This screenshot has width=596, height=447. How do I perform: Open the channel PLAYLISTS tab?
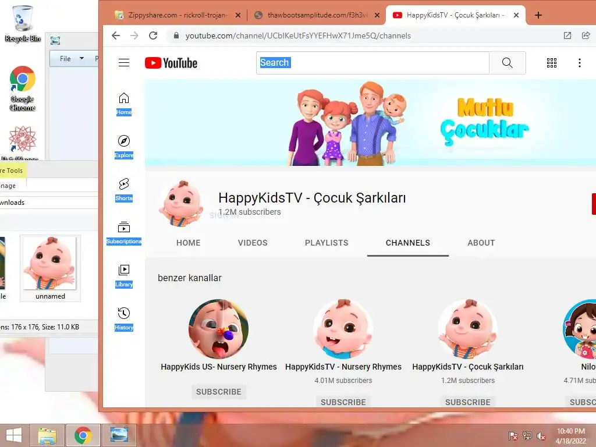pos(327,243)
